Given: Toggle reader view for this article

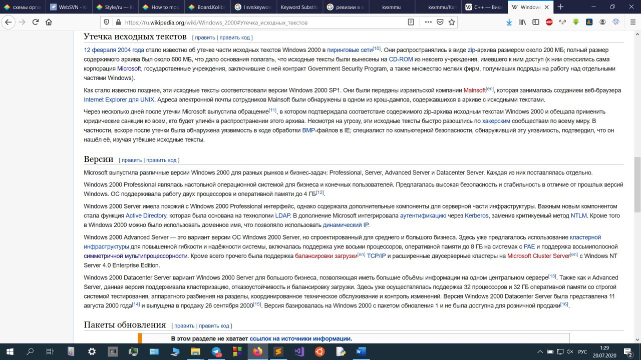Looking at the screenshot, I should (x=411, y=22).
